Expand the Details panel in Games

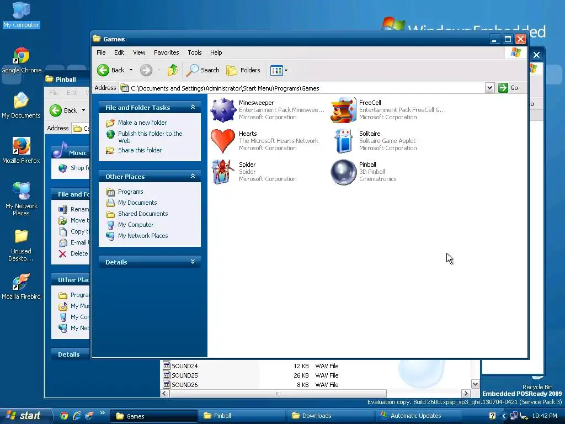pyautogui.click(x=193, y=262)
